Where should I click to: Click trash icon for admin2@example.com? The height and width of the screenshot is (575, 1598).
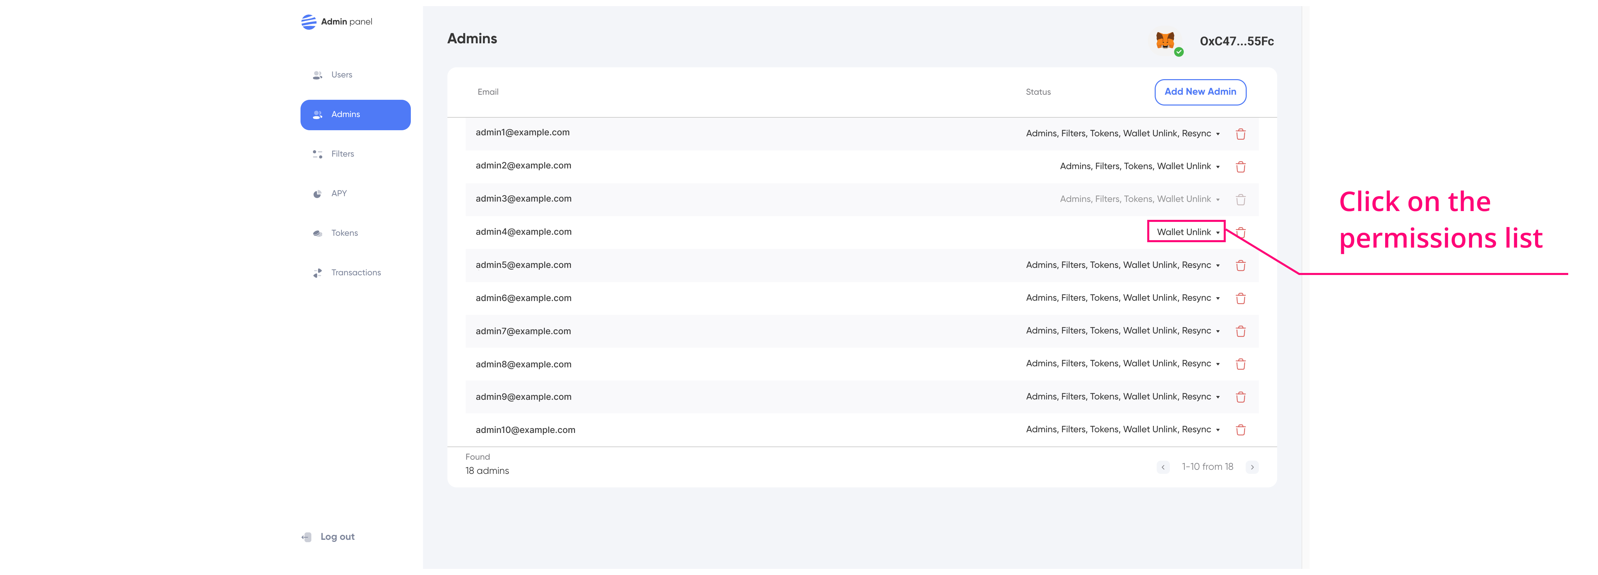click(1240, 167)
